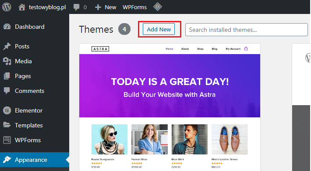Click Build Your Website with Astra text
Viewport: 311px width, 171px height.
point(170,95)
